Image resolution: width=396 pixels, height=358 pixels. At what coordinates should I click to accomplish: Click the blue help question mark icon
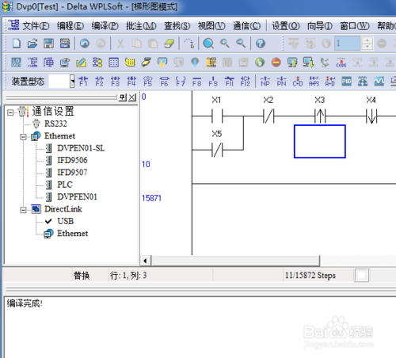[261, 44]
